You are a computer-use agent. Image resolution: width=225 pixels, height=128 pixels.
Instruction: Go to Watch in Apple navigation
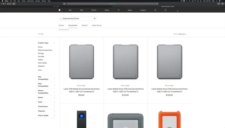pos(107,10)
